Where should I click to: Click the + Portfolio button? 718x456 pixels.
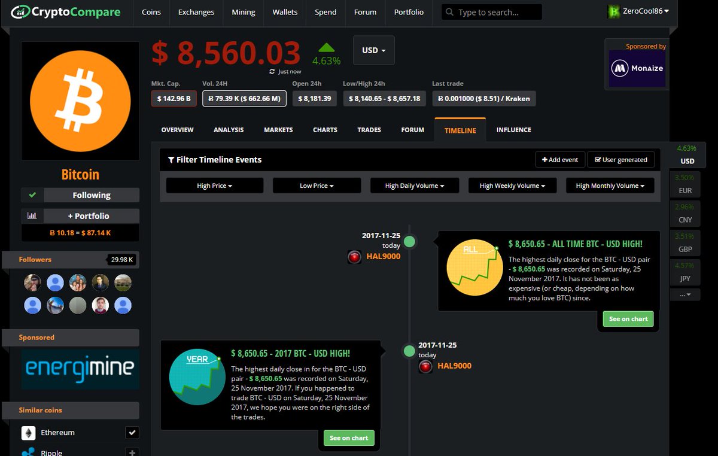(92, 216)
